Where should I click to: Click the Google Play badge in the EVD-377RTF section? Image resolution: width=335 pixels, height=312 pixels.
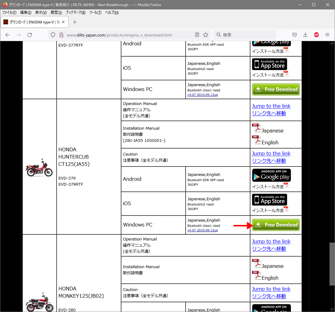[x=271, y=44]
